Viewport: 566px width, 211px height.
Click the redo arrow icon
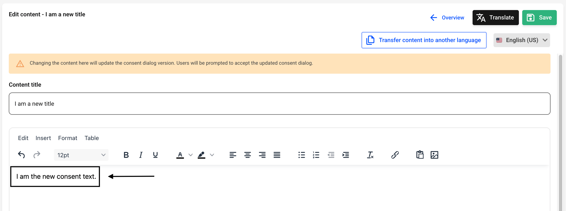coord(37,155)
